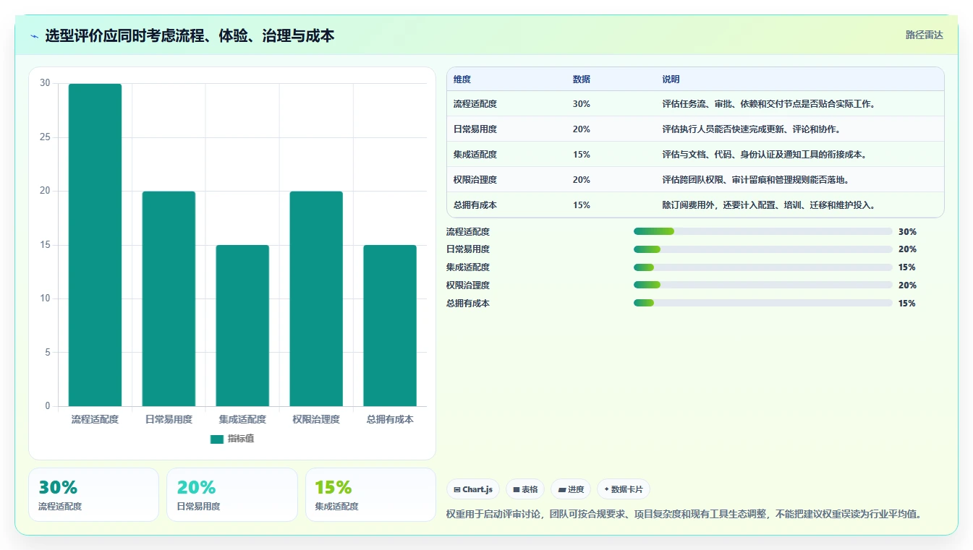Viewport: 973px width, 550px height.
Task: Click the 权限治理度 cell in the table
Action: [475, 180]
